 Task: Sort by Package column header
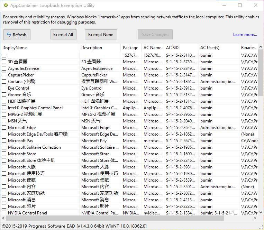[130, 48]
